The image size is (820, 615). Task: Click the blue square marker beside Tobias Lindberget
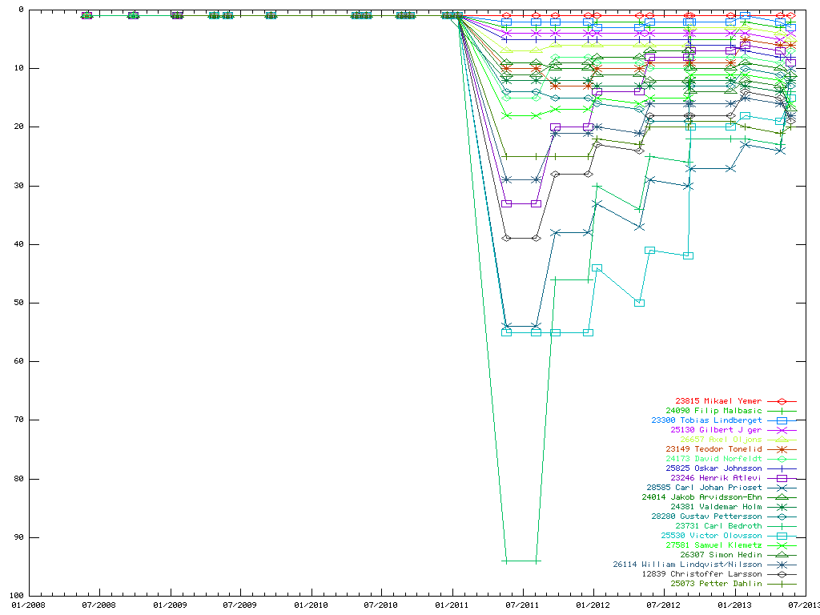click(782, 420)
